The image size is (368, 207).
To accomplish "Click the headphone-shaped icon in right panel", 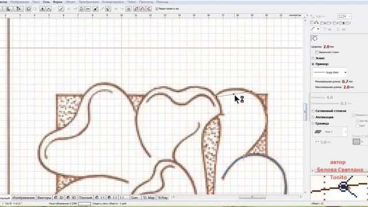I will 316,23.
